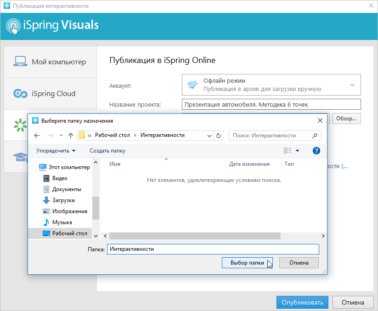The image size is (378, 311).
Task: Click the folder tree scroll-up arrow
Action: (96, 162)
